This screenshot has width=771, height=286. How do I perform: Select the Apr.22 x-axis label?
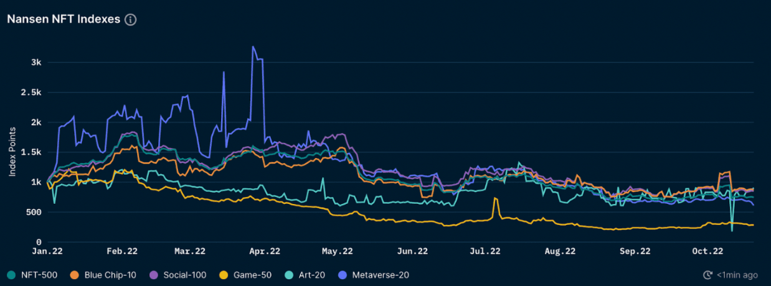(265, 252)
